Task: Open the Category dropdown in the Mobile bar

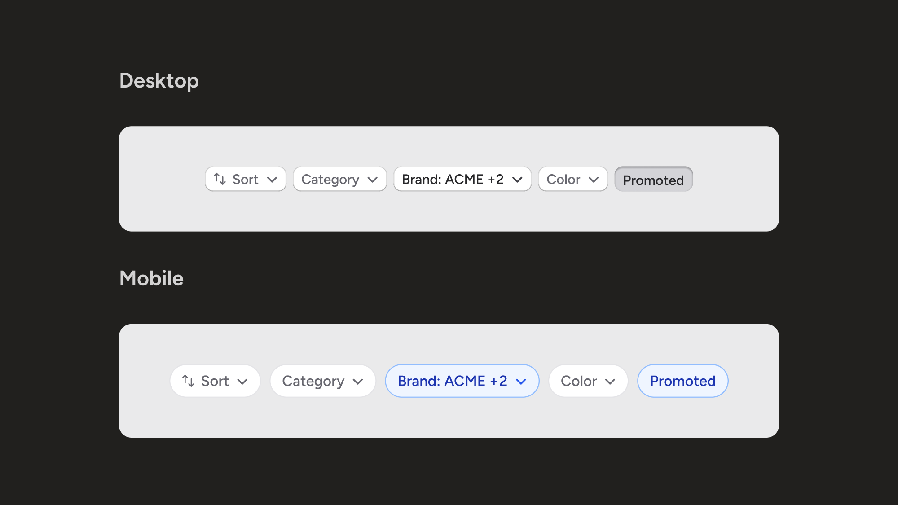Action: [322, 381]
